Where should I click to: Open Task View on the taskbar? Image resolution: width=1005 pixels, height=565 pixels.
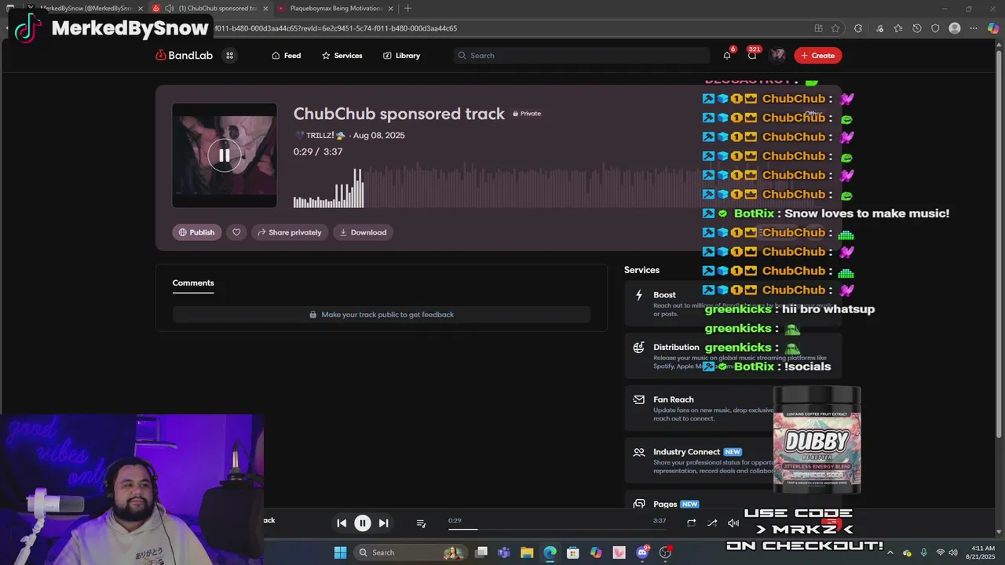tap(481, 552)
